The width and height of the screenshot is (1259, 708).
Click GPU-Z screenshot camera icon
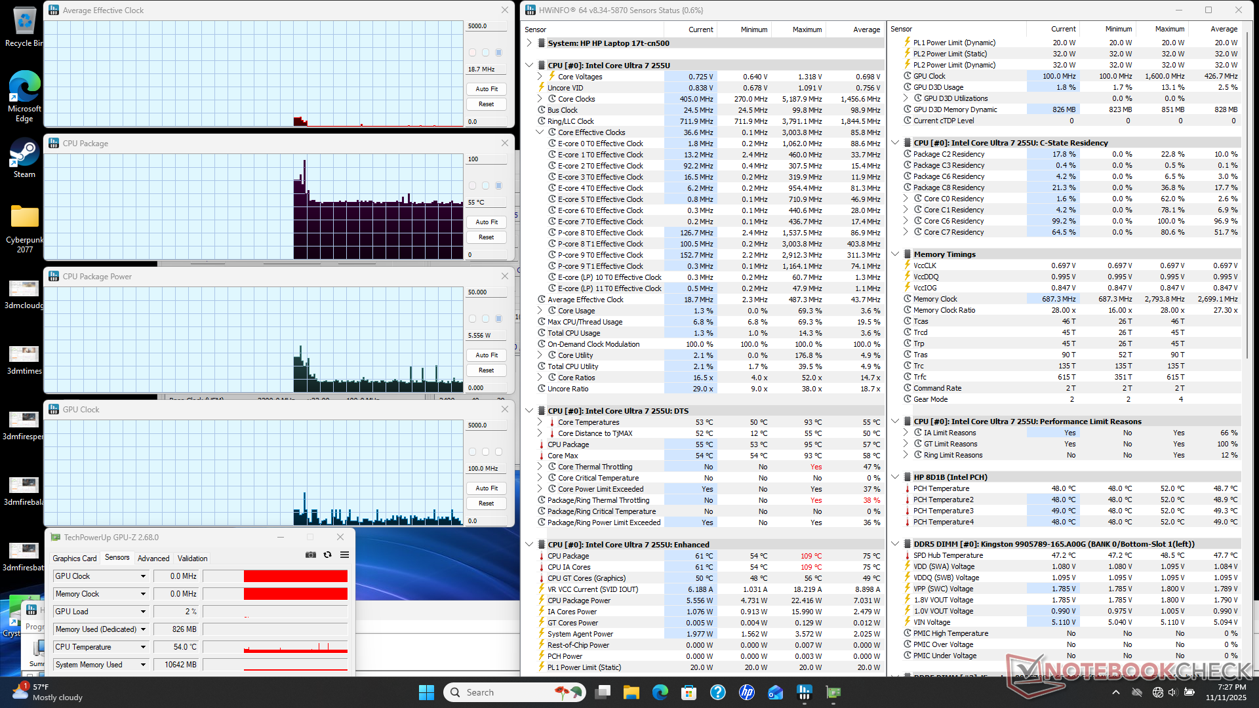click(311, 555)
